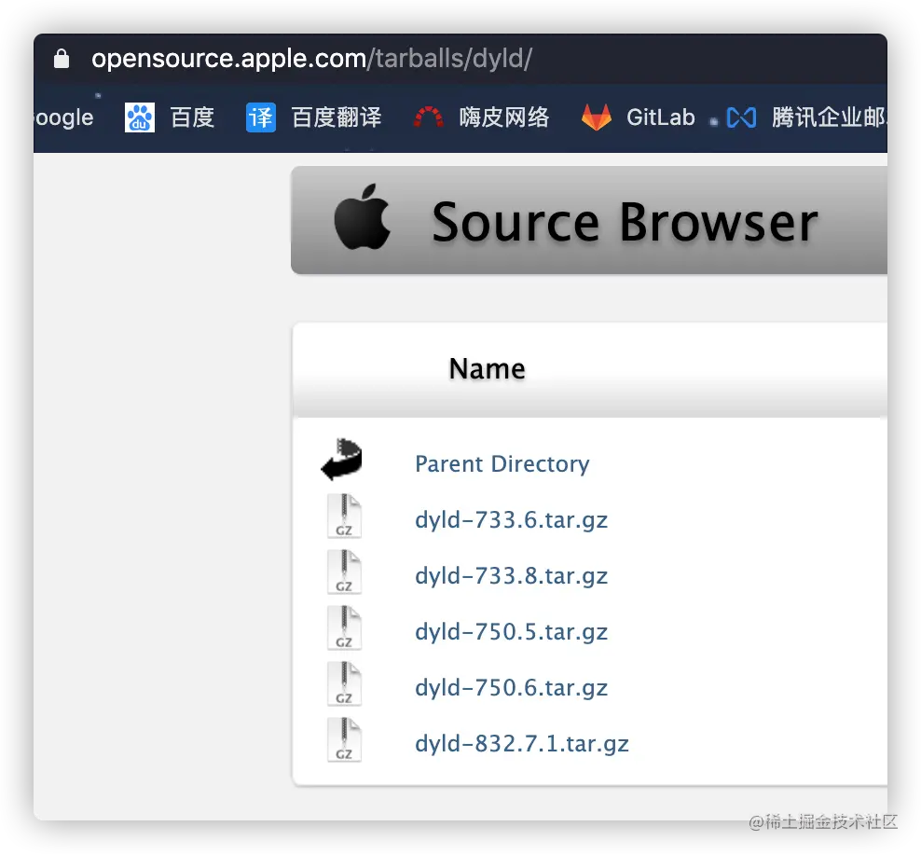Open the 百度 bookmark label
The image size is (921, 854).
[192, 117]
